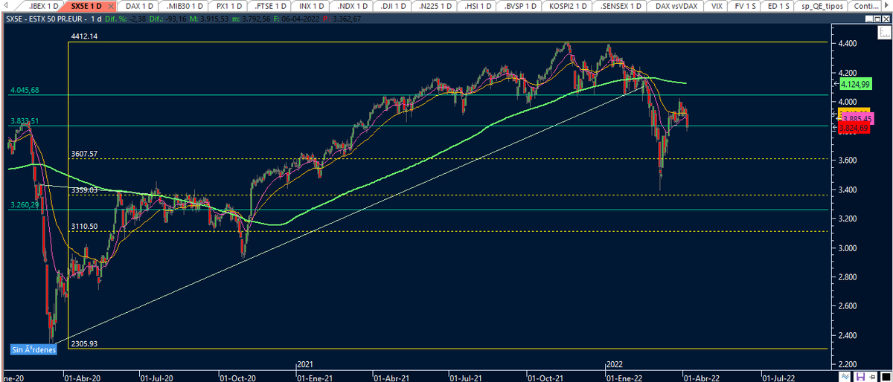
Task: Click the red 3.824,69 last price label
Action: click(854, 128)
